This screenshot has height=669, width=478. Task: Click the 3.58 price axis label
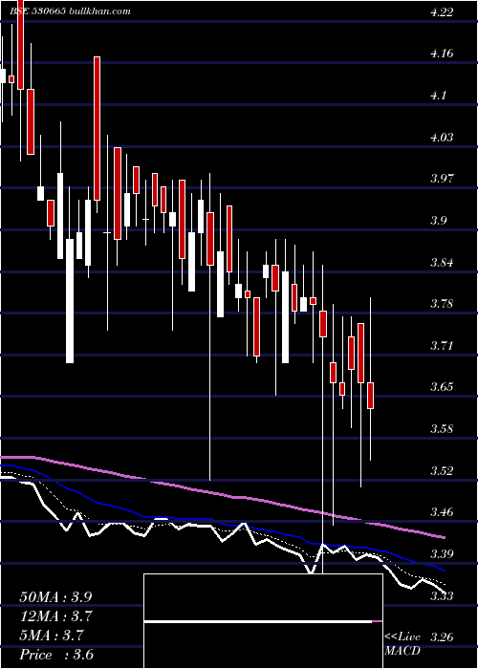pyautogui.click(x=441, y=429)
